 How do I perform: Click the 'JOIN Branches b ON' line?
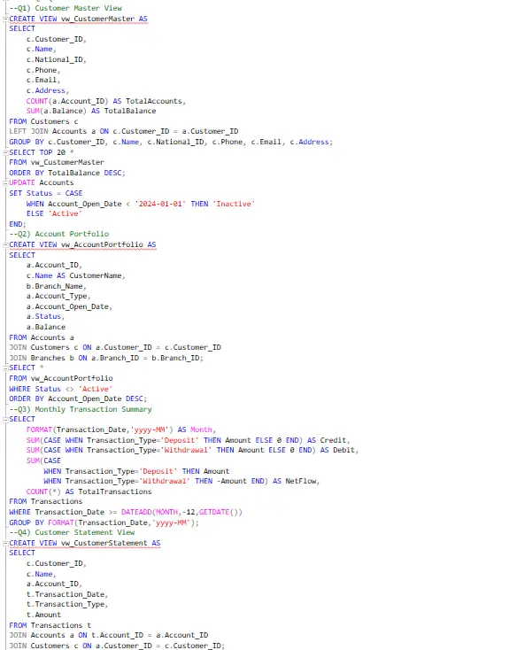click(106, 358)
